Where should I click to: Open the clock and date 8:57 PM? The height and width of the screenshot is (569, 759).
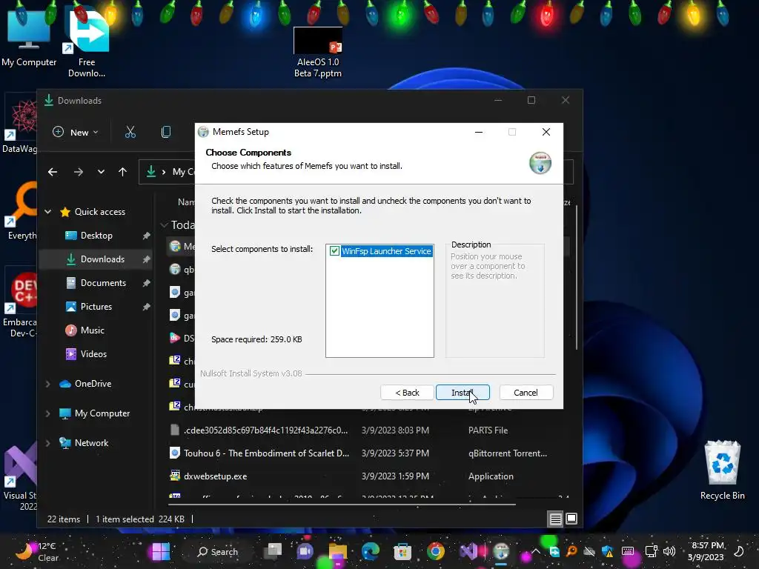[706, 551]
